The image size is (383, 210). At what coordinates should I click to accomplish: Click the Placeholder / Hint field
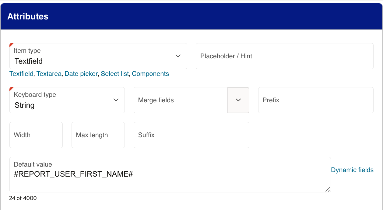click(284, 56)
